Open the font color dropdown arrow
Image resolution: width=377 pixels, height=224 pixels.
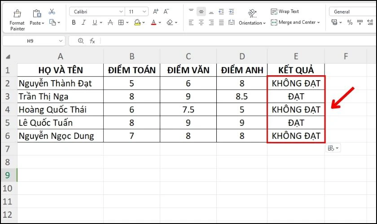[160, 22]
